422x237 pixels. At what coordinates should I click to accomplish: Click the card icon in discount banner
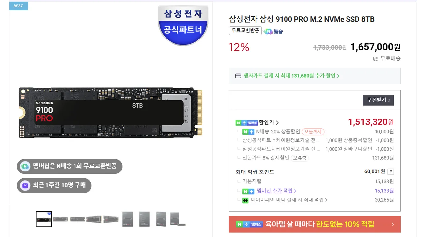(238, 76)
